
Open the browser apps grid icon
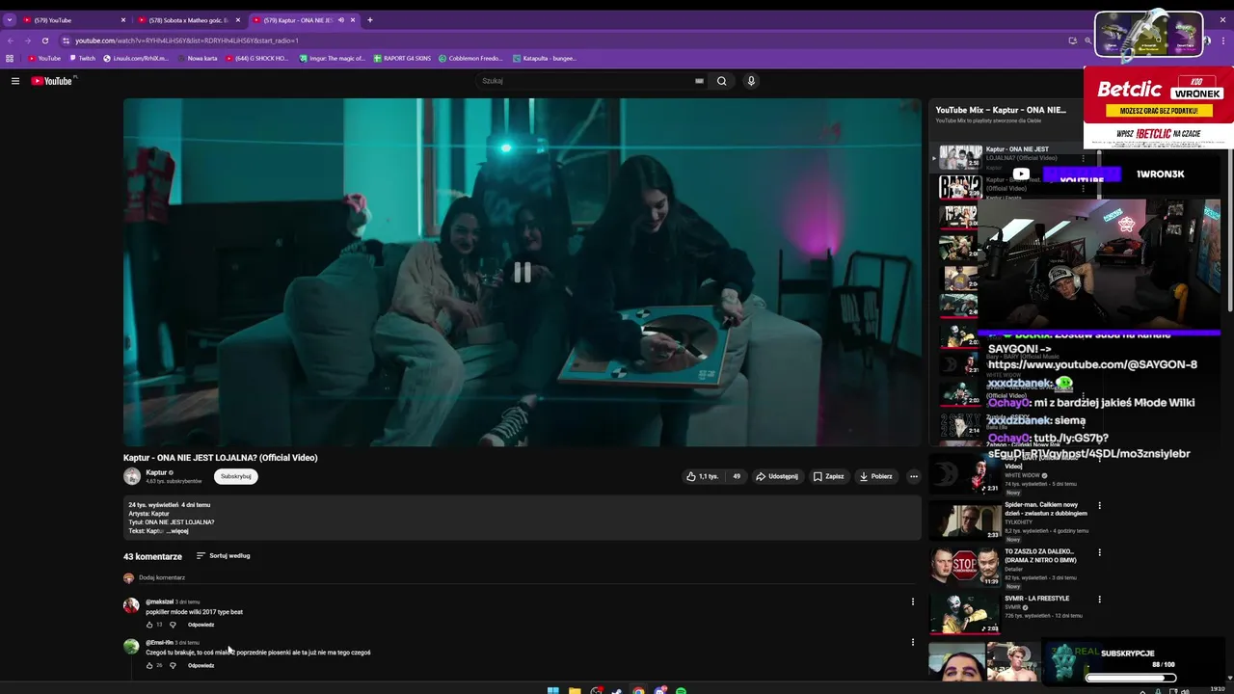pyautogui.click(x=10, y=58)
